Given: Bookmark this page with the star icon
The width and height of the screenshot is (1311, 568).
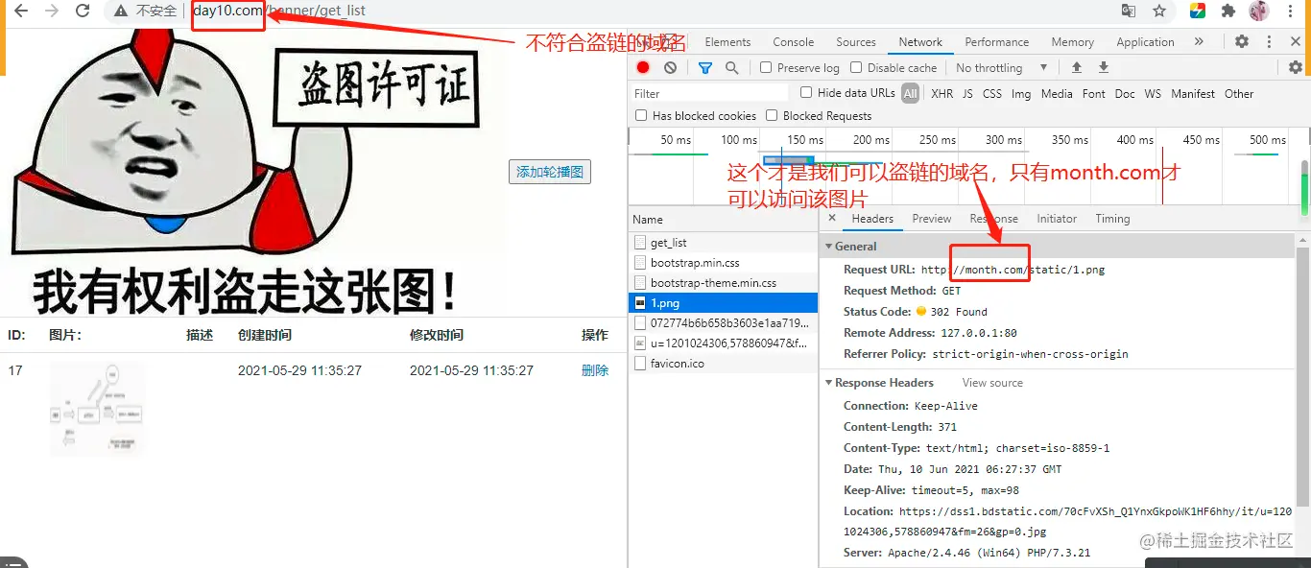Looking at the screenshot, I should pyautogui.click(x=1159, y=12).
